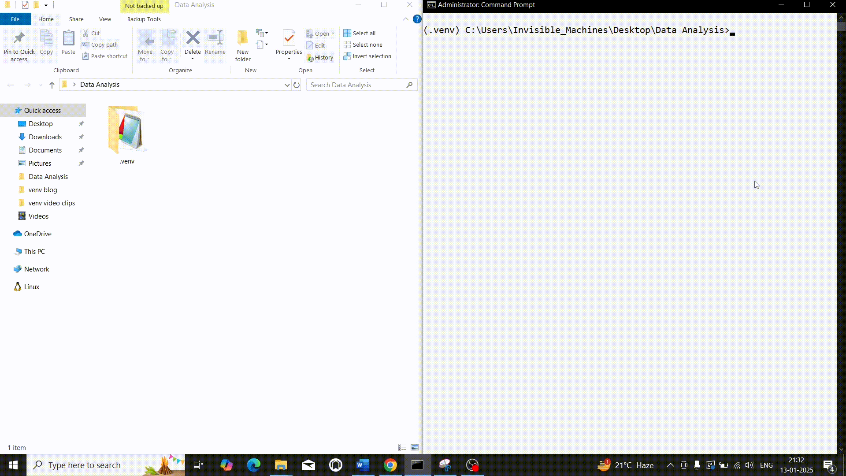The height and width of the screenshot is (476, 846).
Task: Open the venv blog folder
Action: tap(43, 190)
